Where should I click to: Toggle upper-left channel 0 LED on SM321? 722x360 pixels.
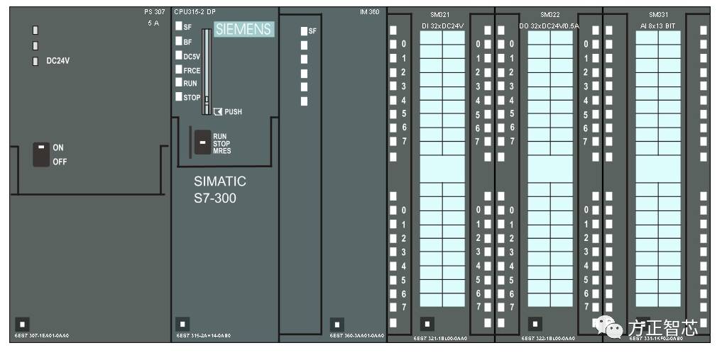coord(393,44)
